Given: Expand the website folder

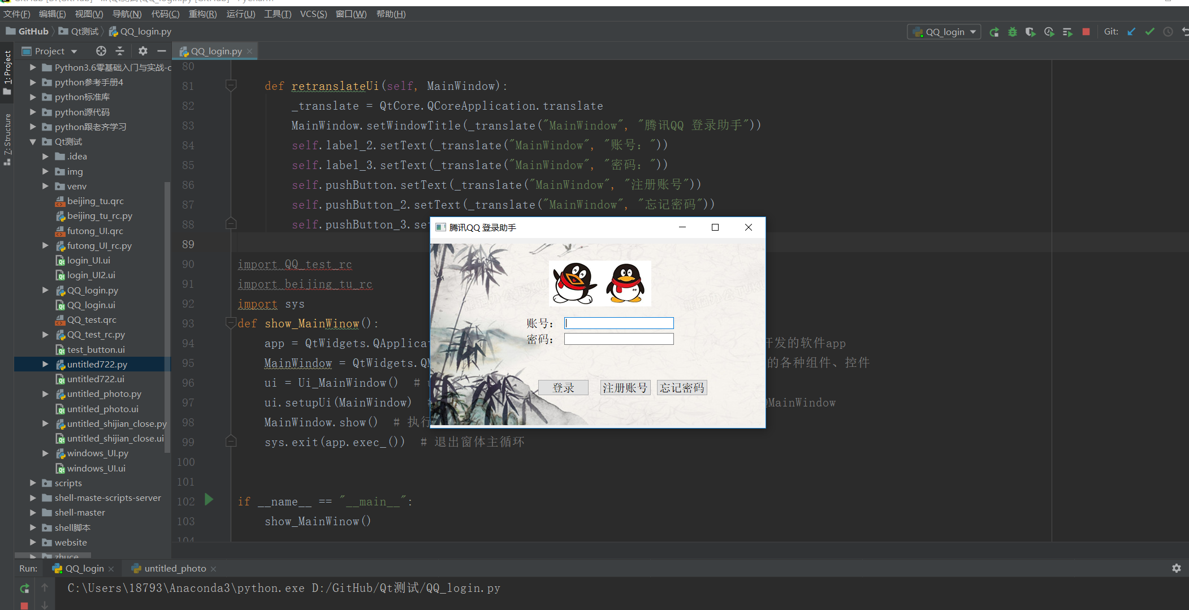Looking at the screenshot, I should point(33,542).
